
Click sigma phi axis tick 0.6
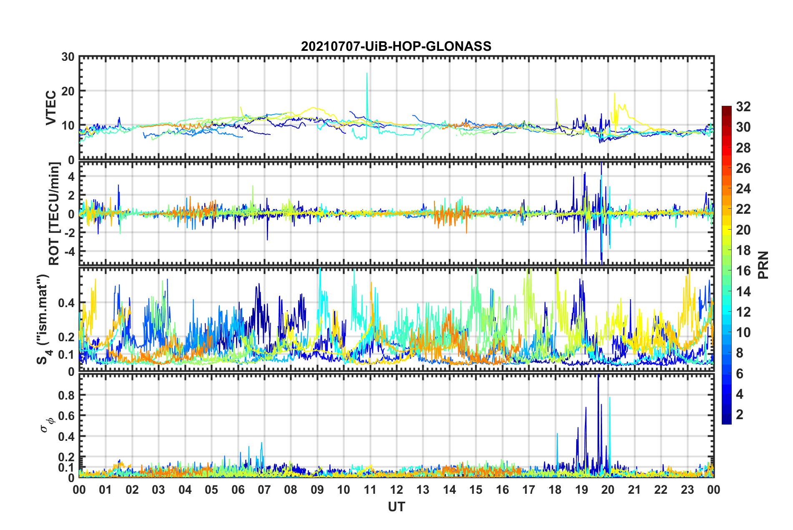pyautogui.click(x=66, y=416)
